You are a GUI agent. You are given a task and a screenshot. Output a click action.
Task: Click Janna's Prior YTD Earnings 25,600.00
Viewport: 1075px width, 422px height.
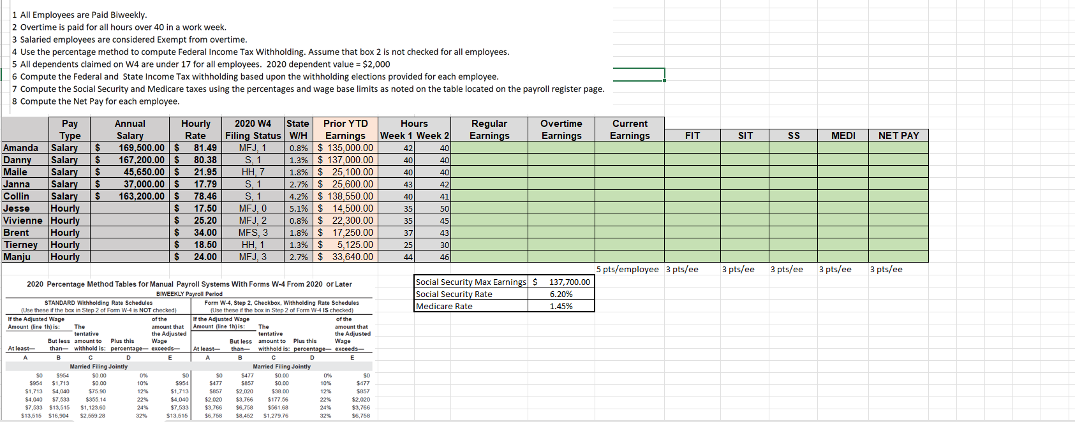[345, 184]
